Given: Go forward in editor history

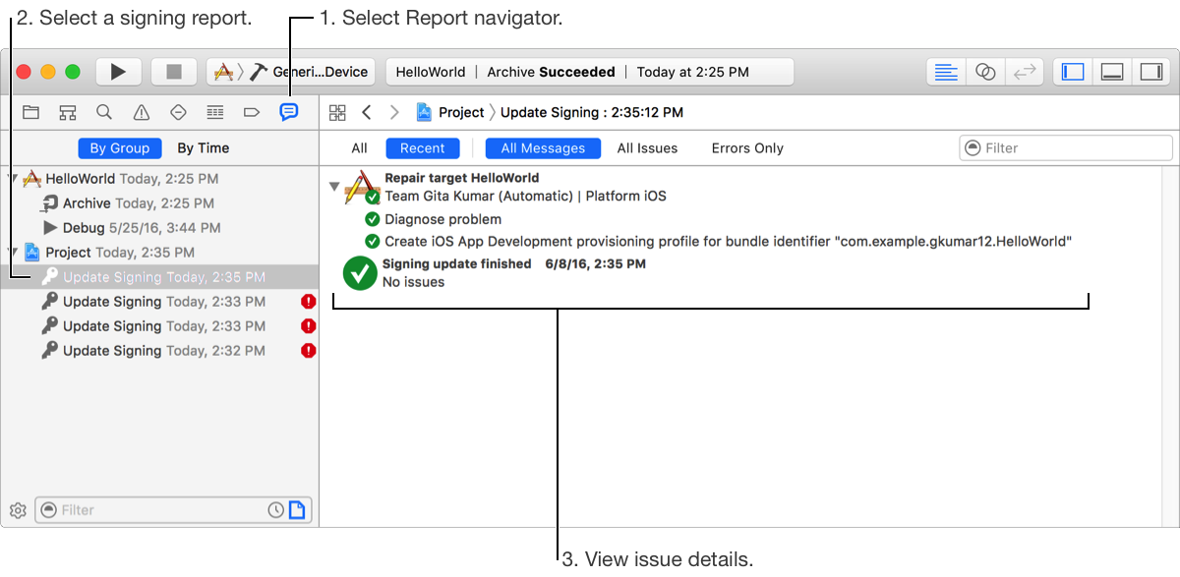Looking at the screenshot, I should click(x=394, y=113).
